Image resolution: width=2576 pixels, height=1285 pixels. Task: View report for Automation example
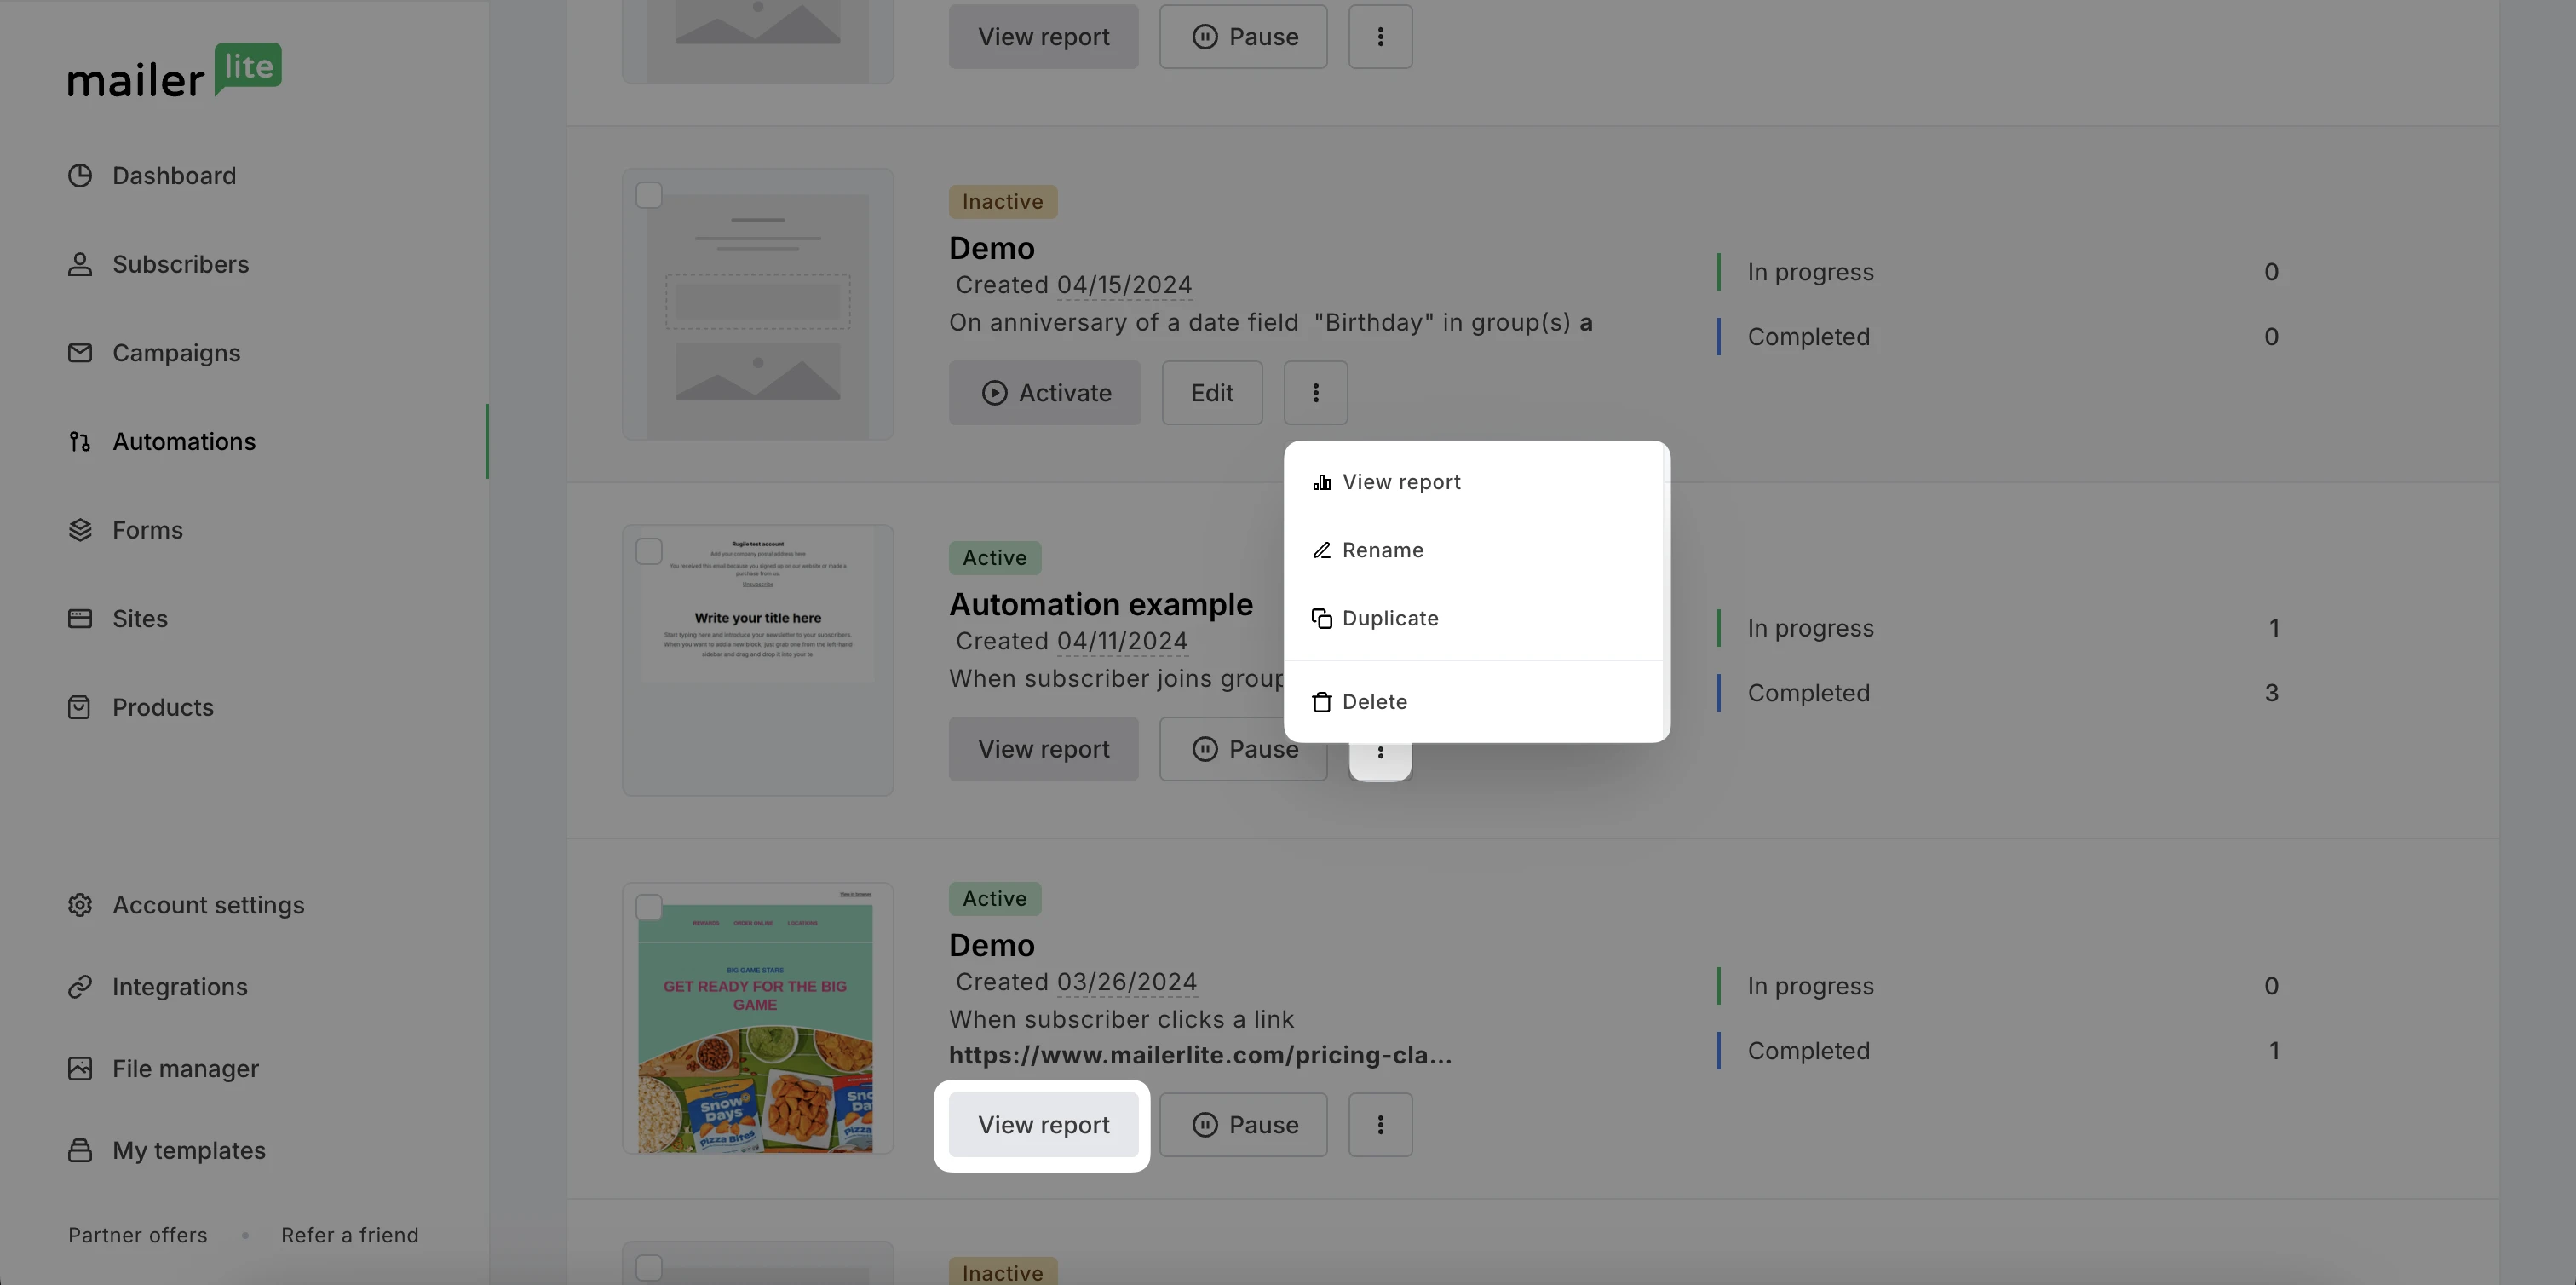(1044, 749)
